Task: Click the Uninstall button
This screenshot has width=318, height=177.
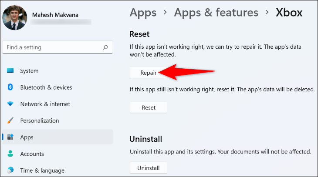Action: [148, 168]
